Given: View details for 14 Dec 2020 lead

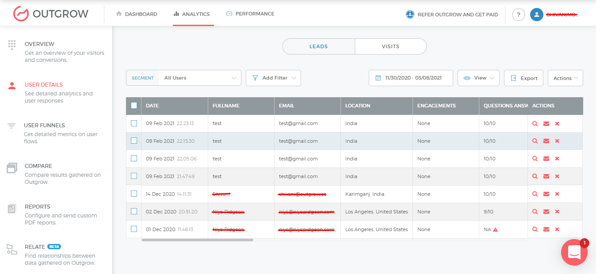Looking at the screenshot, I should coord(535,194).
